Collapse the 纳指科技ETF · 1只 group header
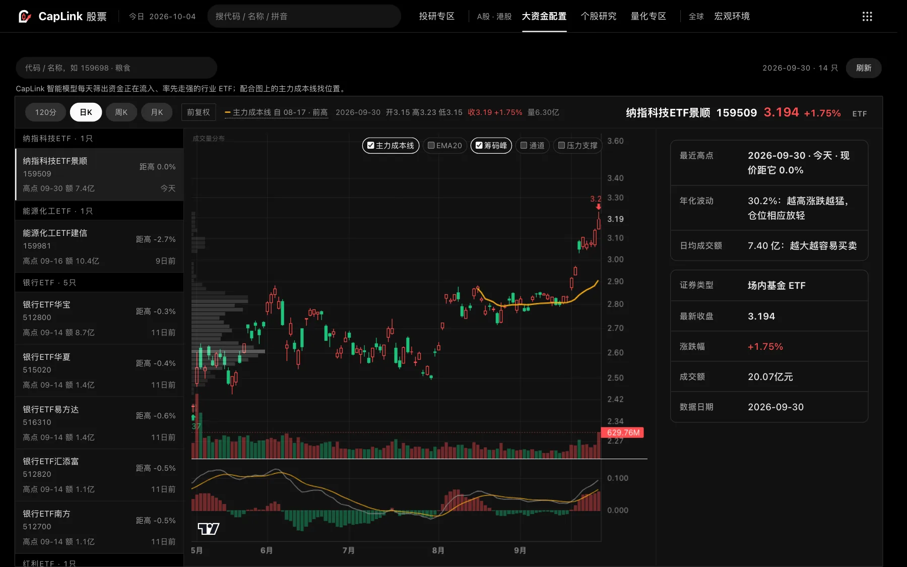The width and height of the screenshot is (907, 567). pyautogui.click(x=99, y=139)
